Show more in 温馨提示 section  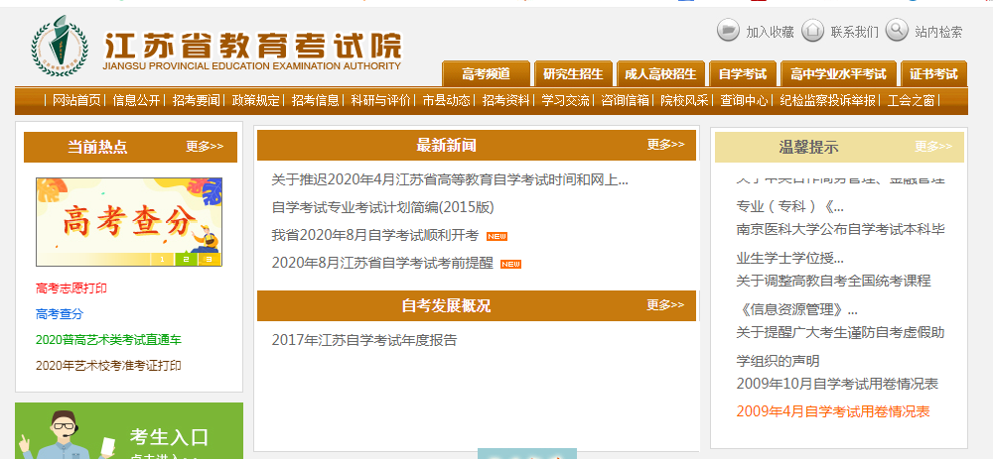pyautogui.click(x=932, y=147)
